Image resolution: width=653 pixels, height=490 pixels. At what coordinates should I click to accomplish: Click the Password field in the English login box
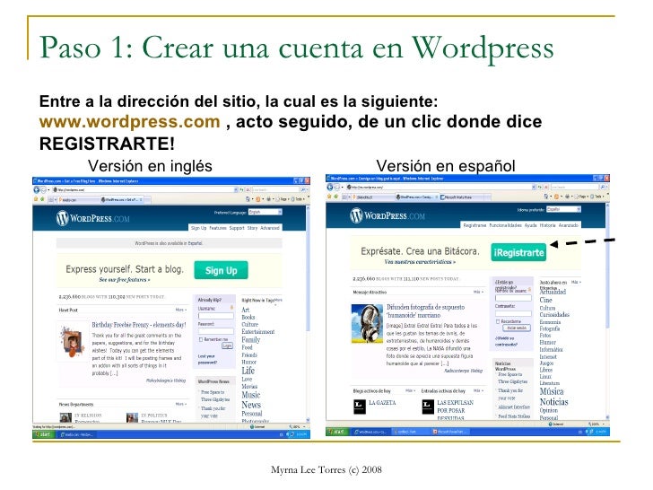(215, 332)
